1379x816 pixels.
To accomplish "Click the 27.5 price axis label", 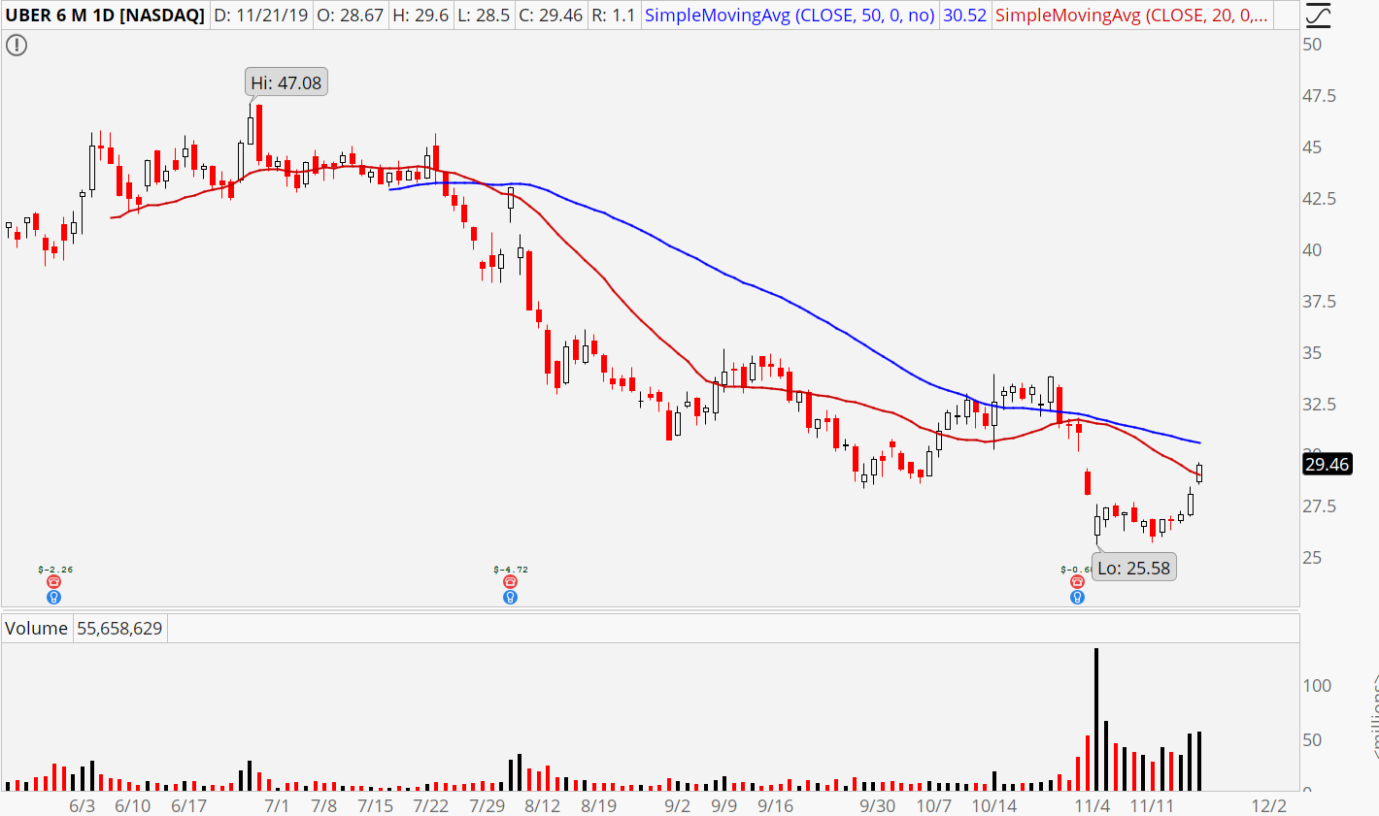I will click(1319, 506).
